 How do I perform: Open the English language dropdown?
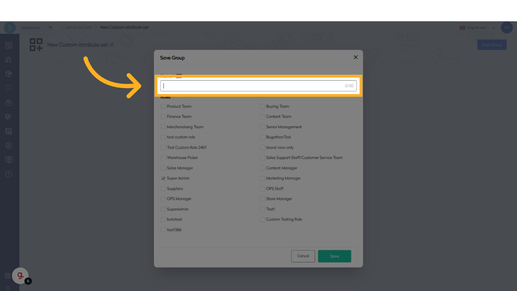(477, 28)
